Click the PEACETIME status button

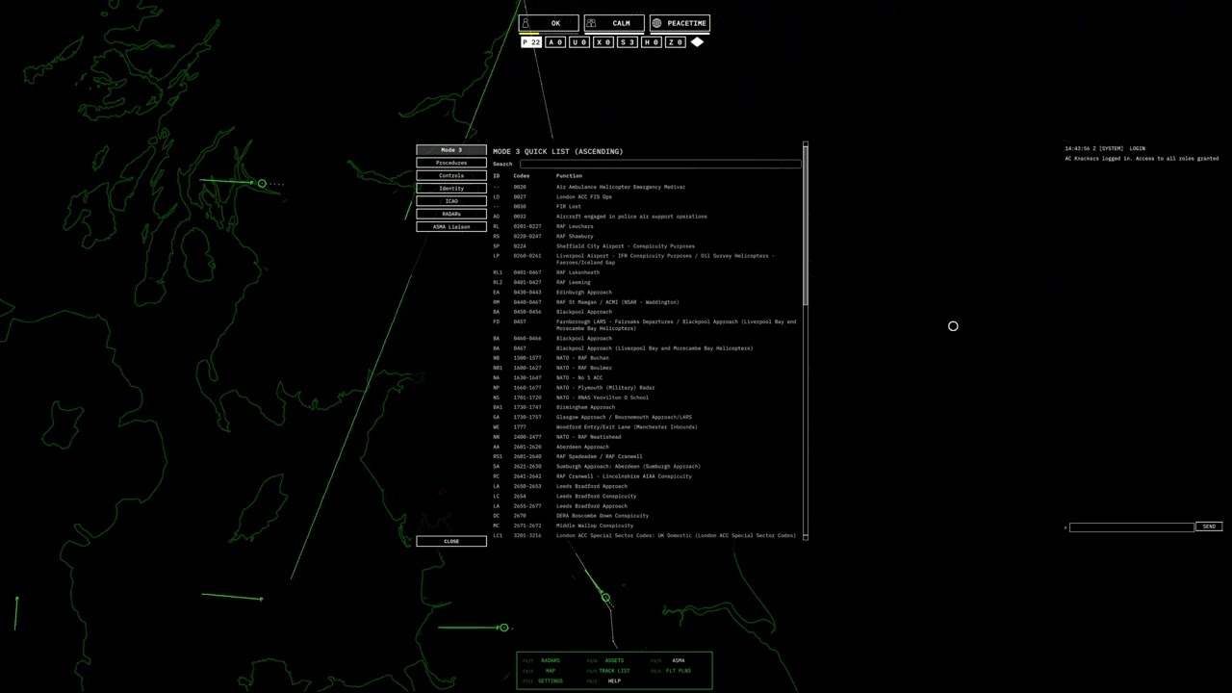[680, 23]
